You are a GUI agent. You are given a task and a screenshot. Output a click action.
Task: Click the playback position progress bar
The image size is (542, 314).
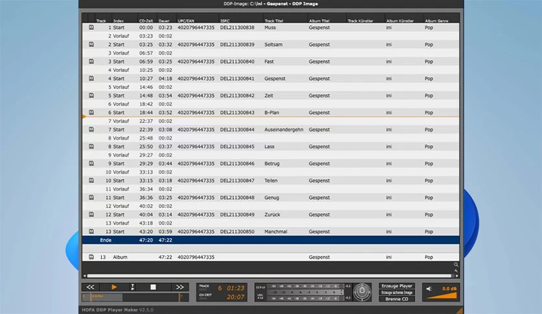click(135, 297)
